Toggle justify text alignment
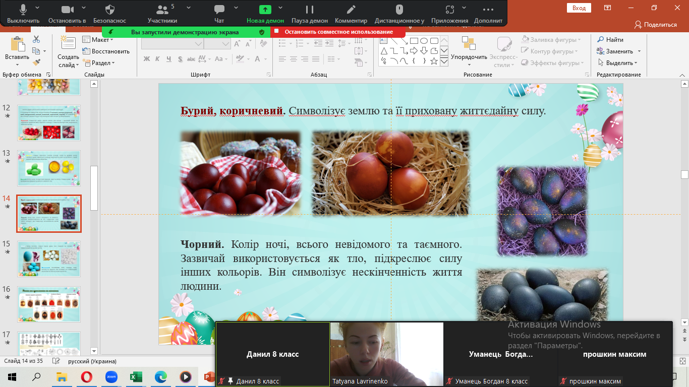689x387 pixels. point(316,59)
